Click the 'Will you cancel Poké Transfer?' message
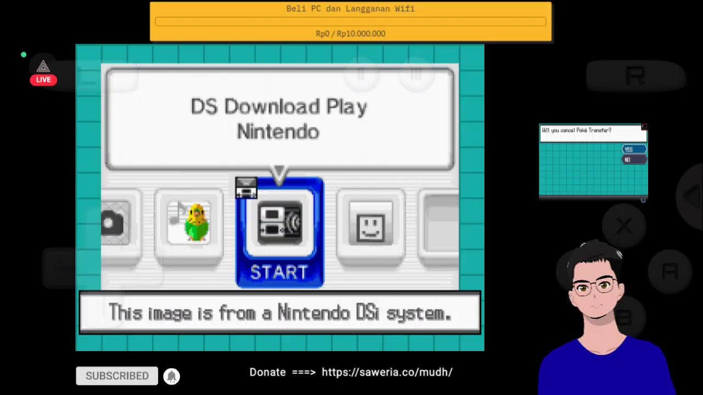 [x=576, y=131]
